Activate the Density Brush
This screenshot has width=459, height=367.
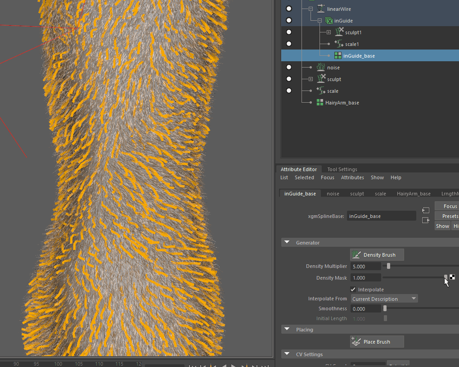[x=377, y=254]
